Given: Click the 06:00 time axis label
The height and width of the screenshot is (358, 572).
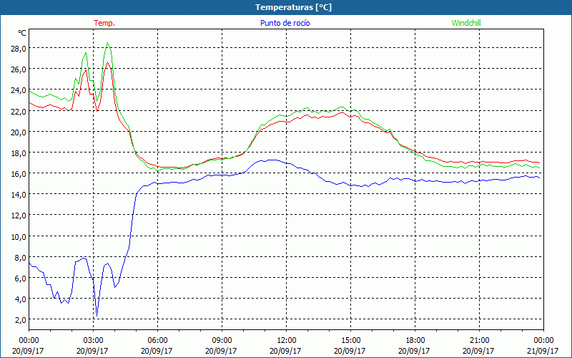Looking at the screenshot, I should coord(157,341).
